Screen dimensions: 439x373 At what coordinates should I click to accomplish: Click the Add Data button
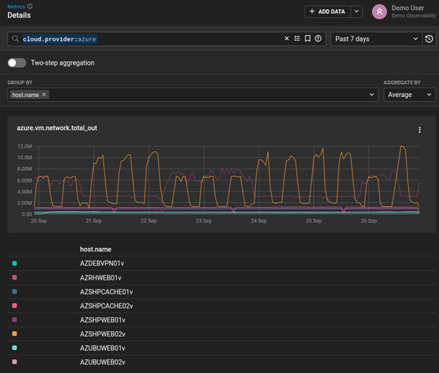[x=327, y=11]
